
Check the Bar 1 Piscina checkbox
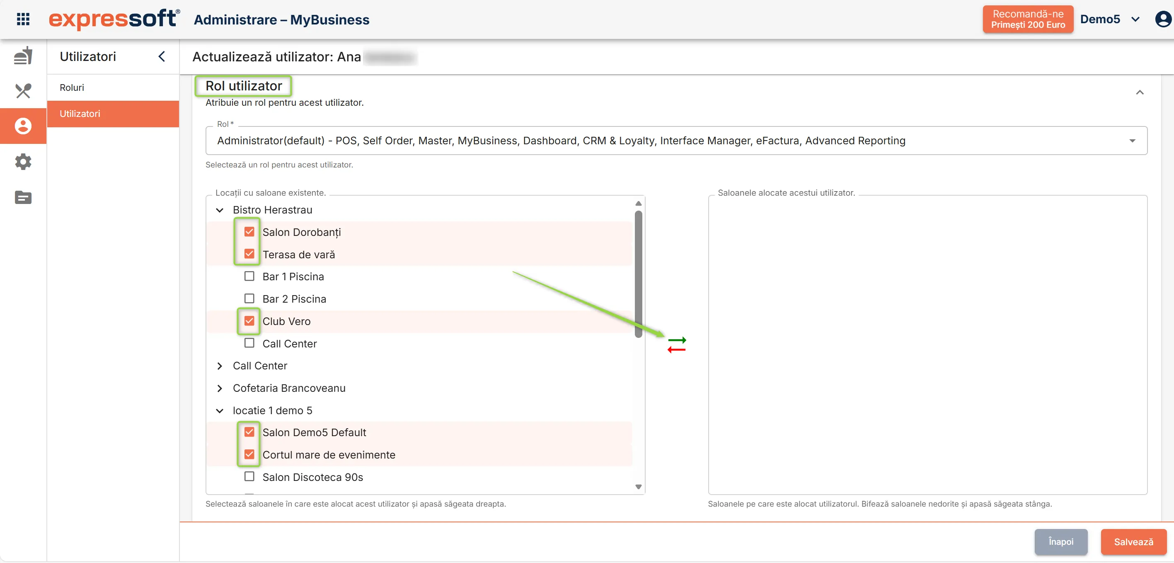click(x=249, y=276)
